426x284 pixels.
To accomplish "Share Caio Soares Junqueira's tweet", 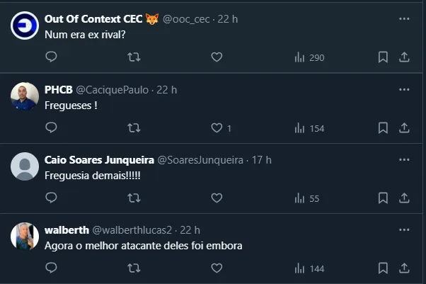I will click(x=404, y=198).
